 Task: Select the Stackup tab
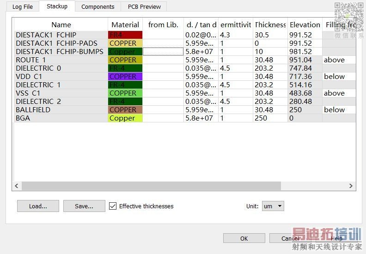pos(57,6)
